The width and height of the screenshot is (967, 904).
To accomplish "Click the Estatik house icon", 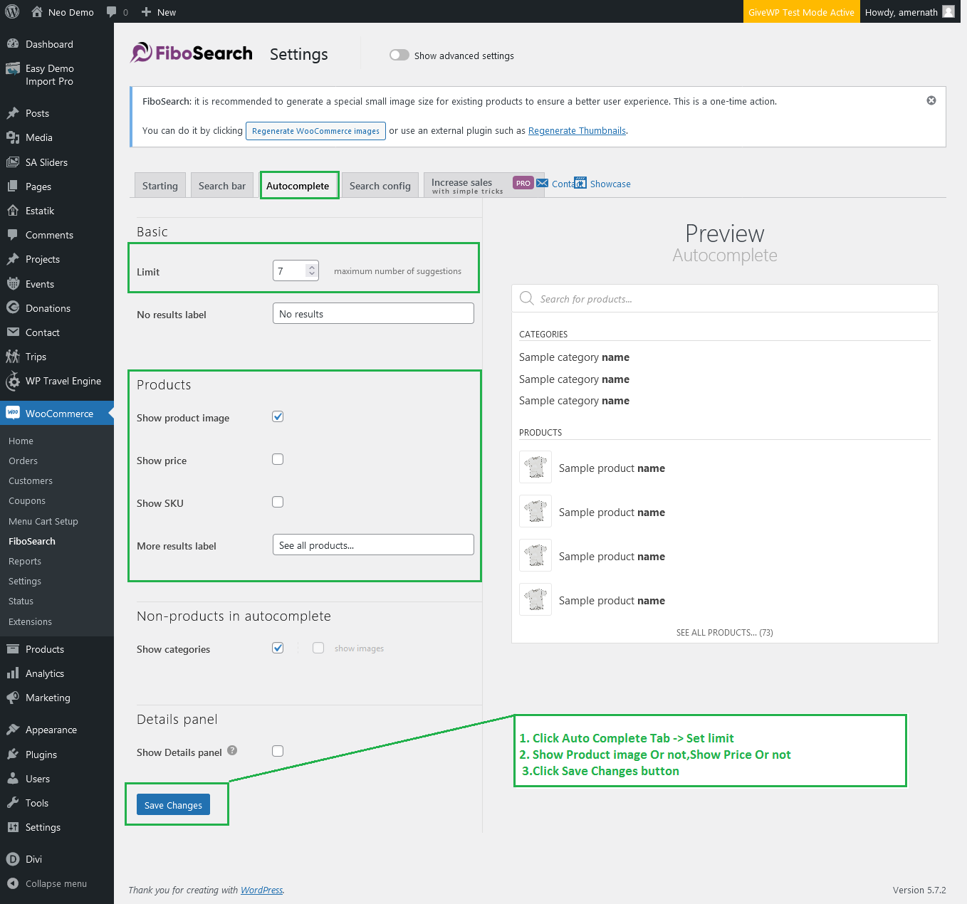I will pos(13,211).
